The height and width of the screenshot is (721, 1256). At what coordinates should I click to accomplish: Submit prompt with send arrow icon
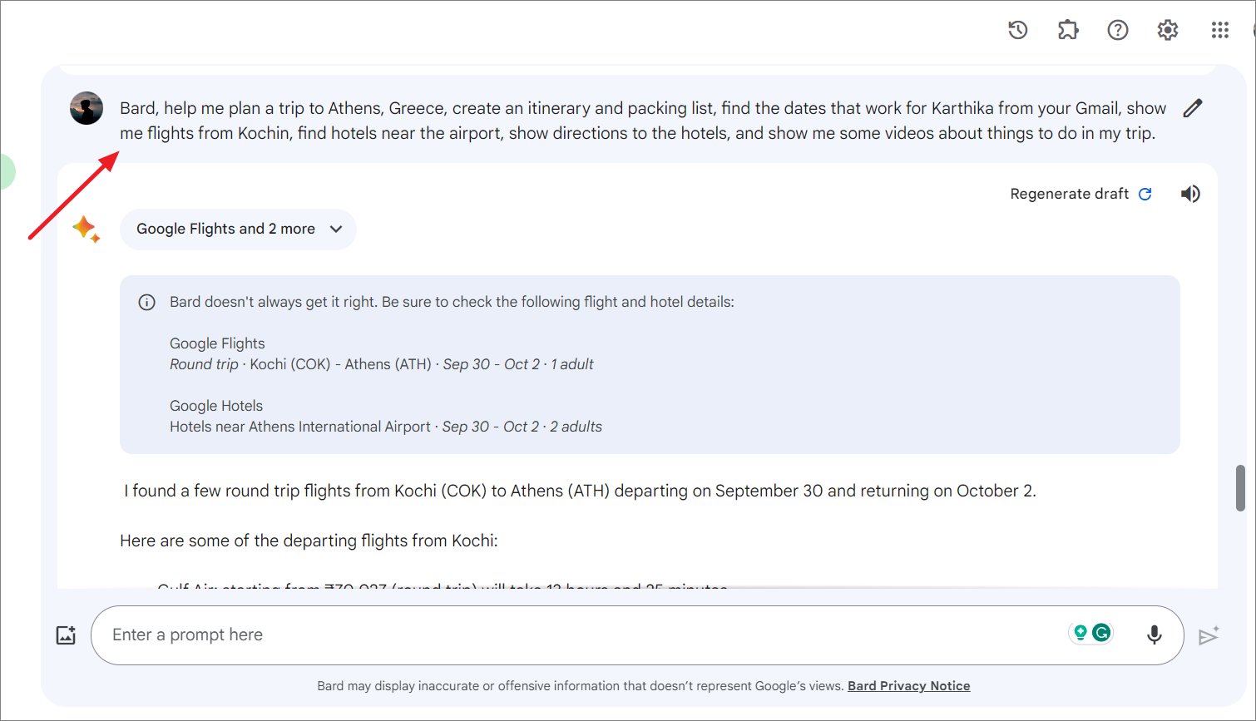(x=1209, y=635)
